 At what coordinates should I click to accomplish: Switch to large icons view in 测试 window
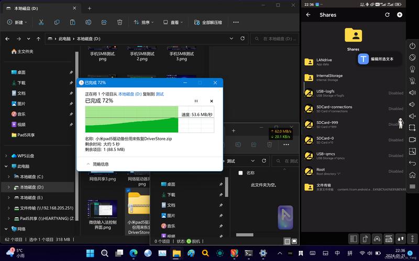point(294,241)
